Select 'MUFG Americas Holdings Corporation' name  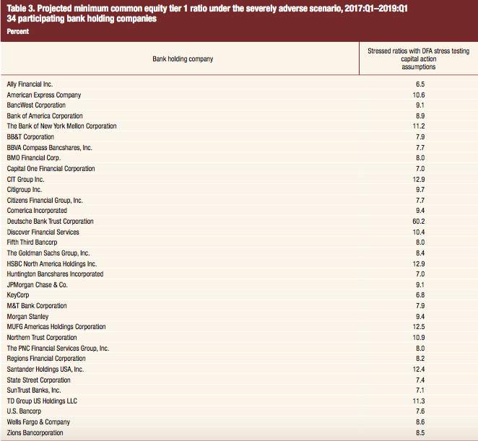coord(56,327)
